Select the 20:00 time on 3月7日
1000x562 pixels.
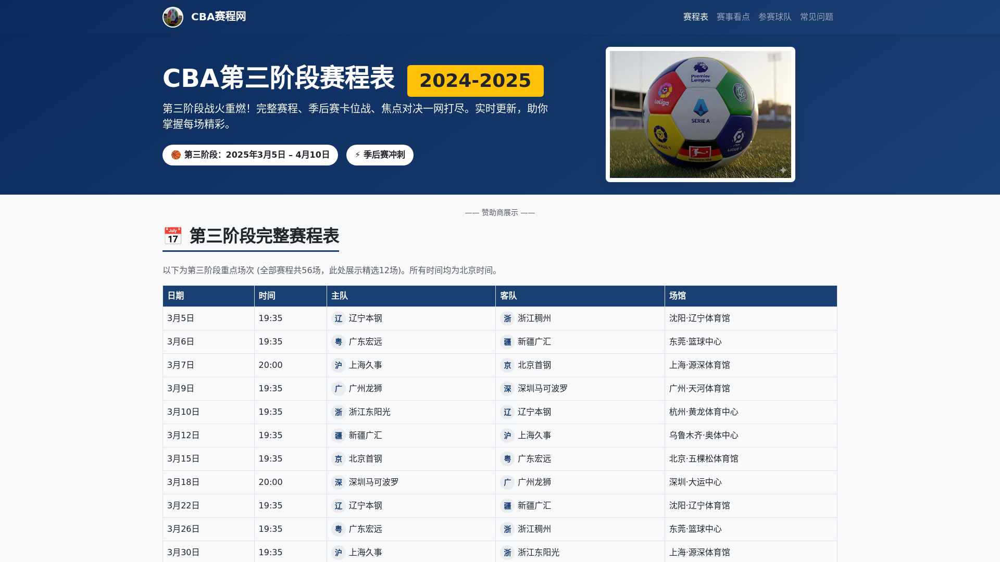point(270,365)
